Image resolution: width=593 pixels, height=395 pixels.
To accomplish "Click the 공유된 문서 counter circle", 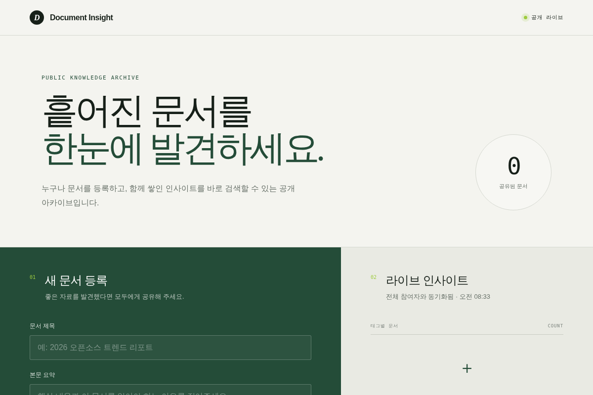I will coord(513,172).
